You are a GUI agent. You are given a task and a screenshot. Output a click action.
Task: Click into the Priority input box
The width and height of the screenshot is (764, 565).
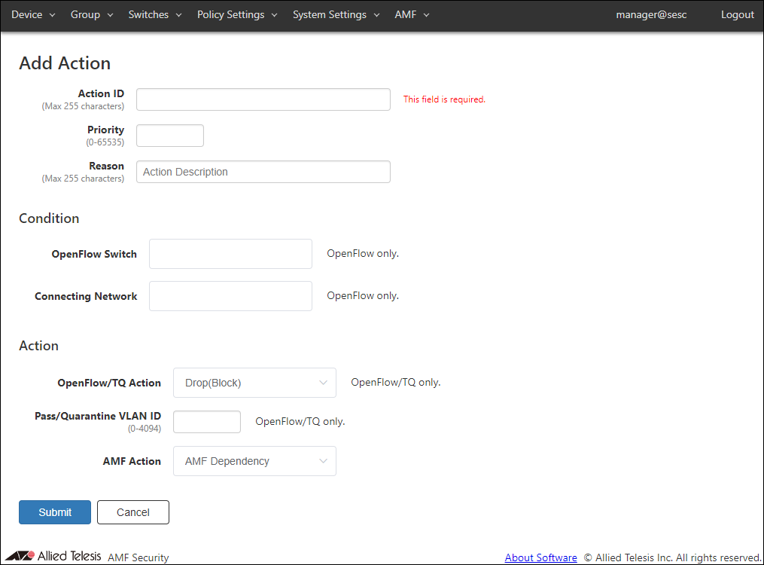(x=169, y=136)
